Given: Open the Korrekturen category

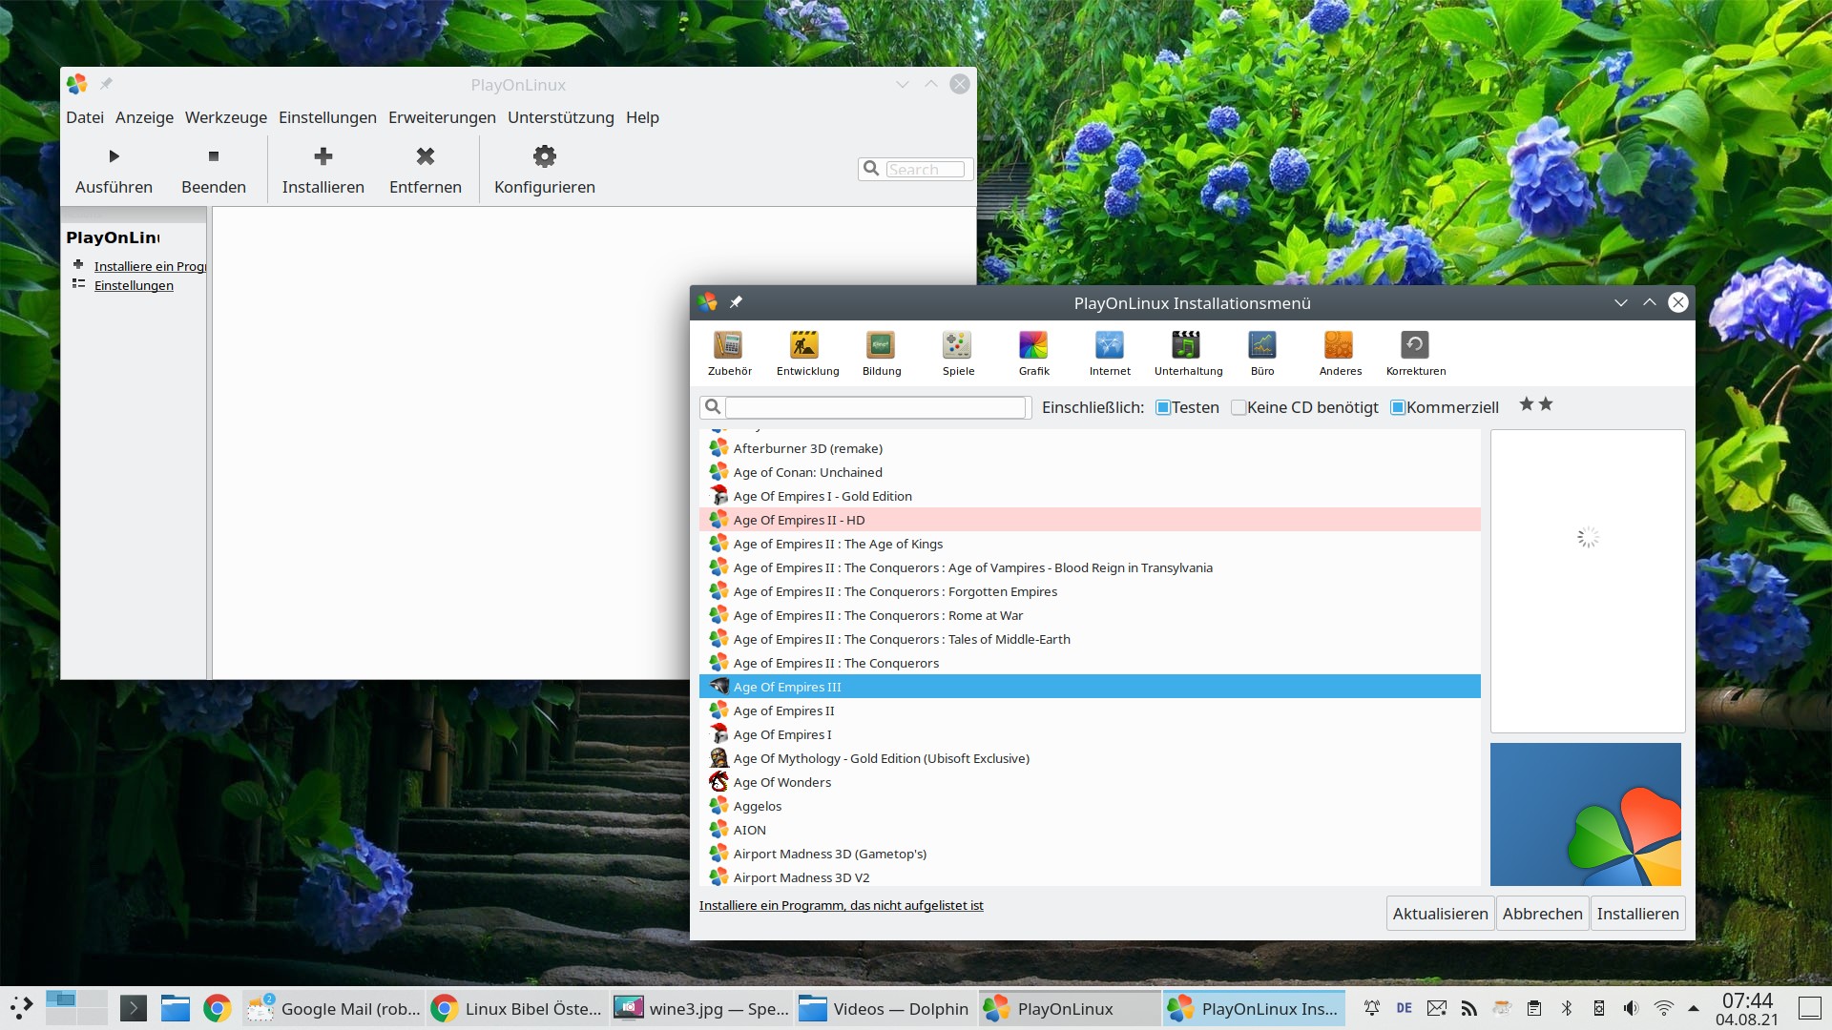Looking at the screenshot, I should pos(1414,353).
